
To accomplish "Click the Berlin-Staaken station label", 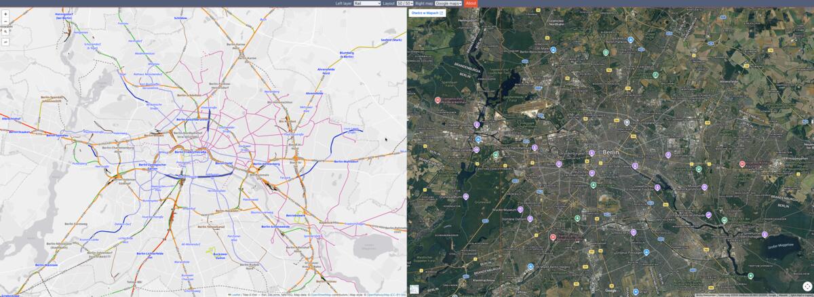I will pos(21,132).
